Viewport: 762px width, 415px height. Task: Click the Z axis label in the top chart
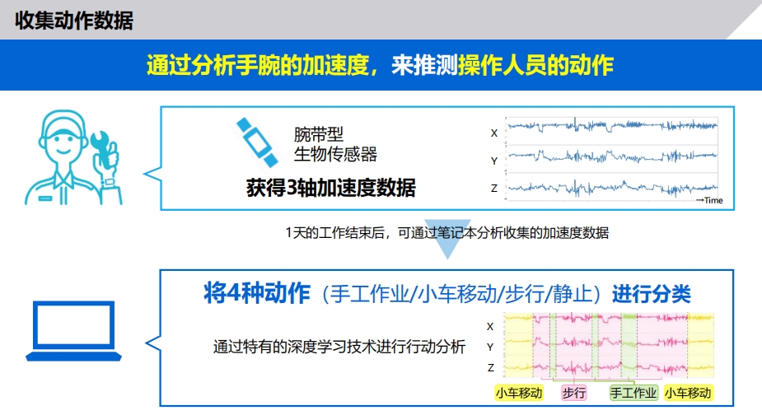click(x=494, y=188)
